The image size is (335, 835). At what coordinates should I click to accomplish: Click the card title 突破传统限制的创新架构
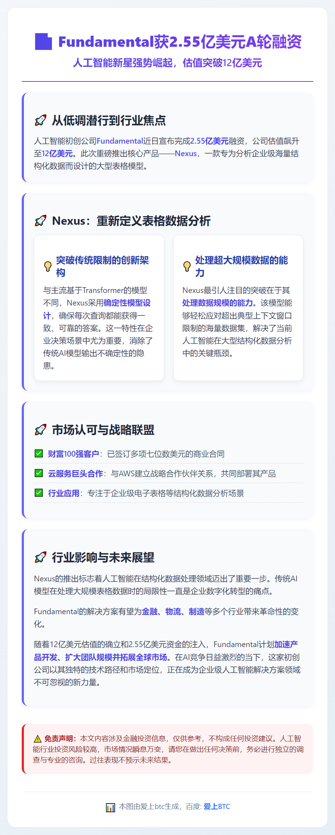[x=102, y=267]
